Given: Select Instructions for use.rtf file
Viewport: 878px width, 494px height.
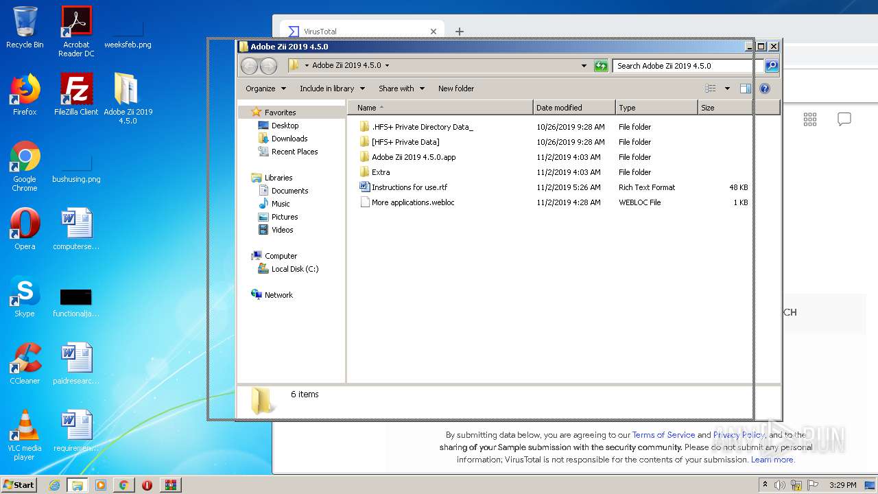Looking at the screenshot, I should pyautogui.click(x=403, y=187).
